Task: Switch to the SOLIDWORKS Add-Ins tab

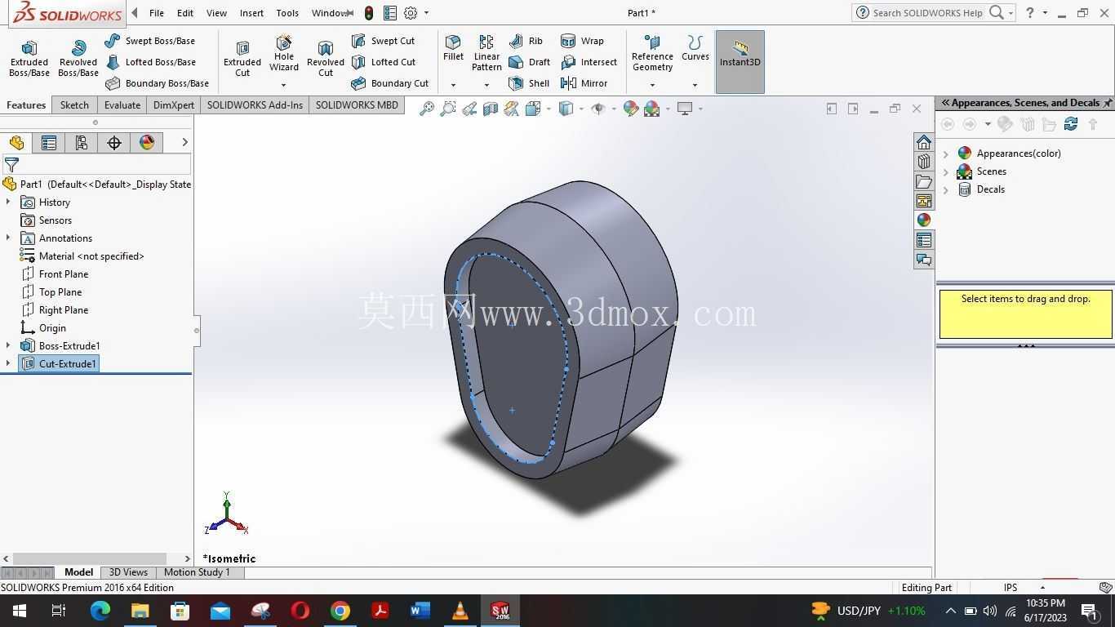Action: click(x=255, y=105)
